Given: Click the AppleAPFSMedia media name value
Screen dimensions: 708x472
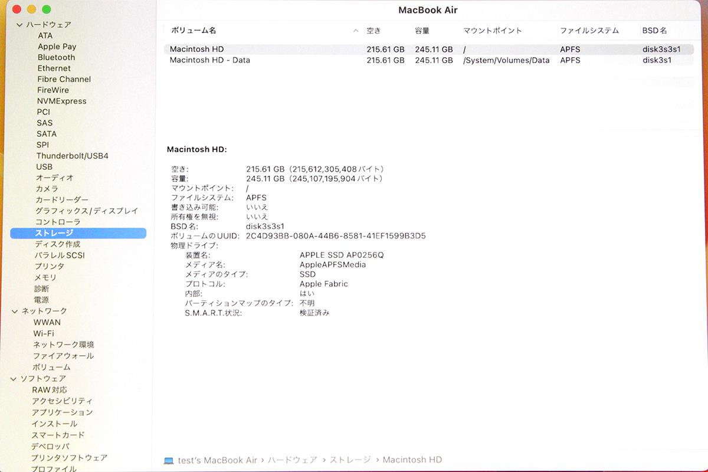Looking at the screenshot, I should pos(333,265).
